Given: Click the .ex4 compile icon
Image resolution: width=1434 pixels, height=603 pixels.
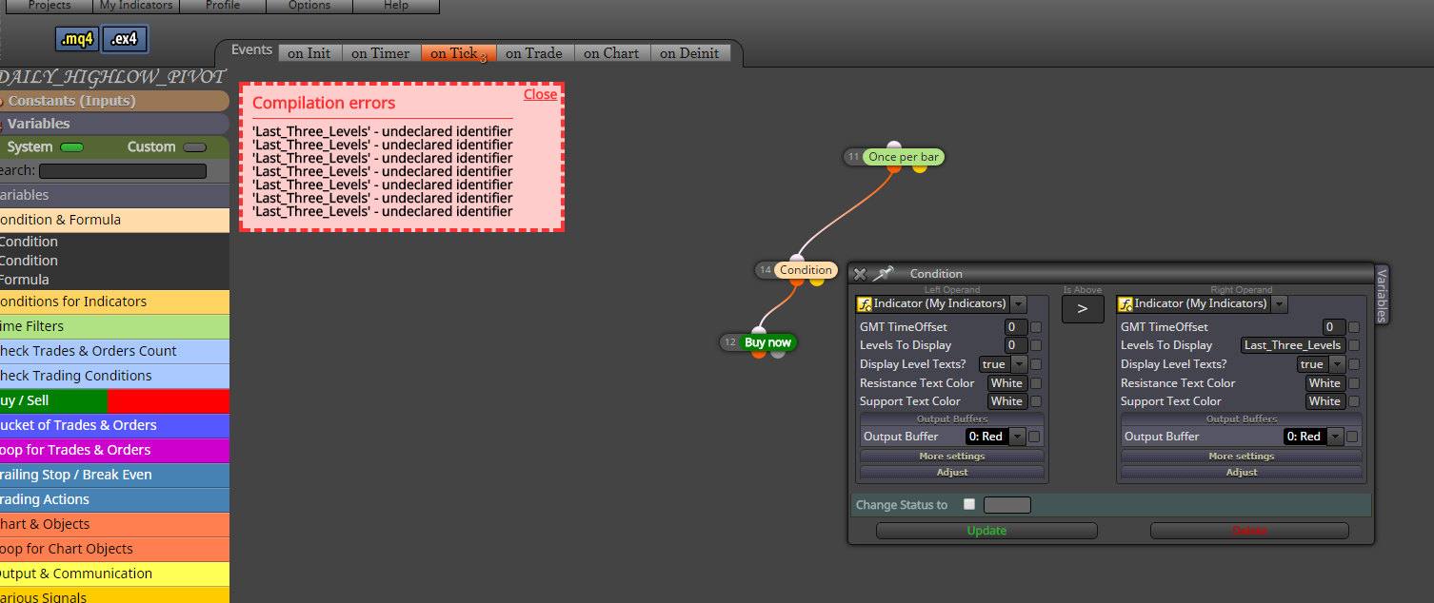Looking at the screenshot, I should pos(125,39).
